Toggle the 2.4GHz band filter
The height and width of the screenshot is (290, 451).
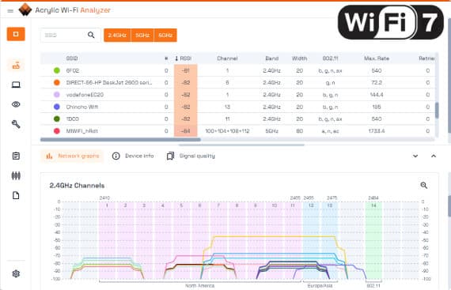[117, 35]
